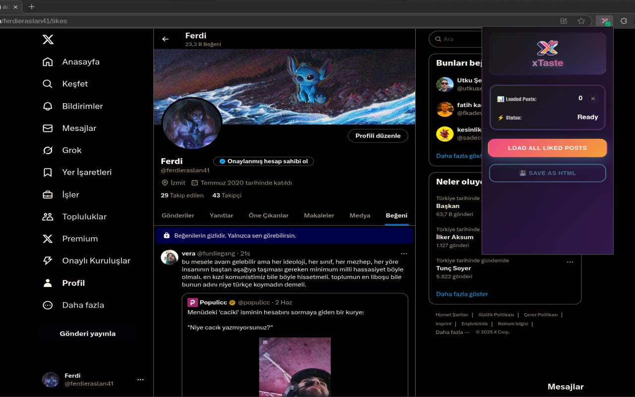Click Çerez Politikası footer link
Image resolution: width=635 pixels, height=397 pixels.
(541, 315)
